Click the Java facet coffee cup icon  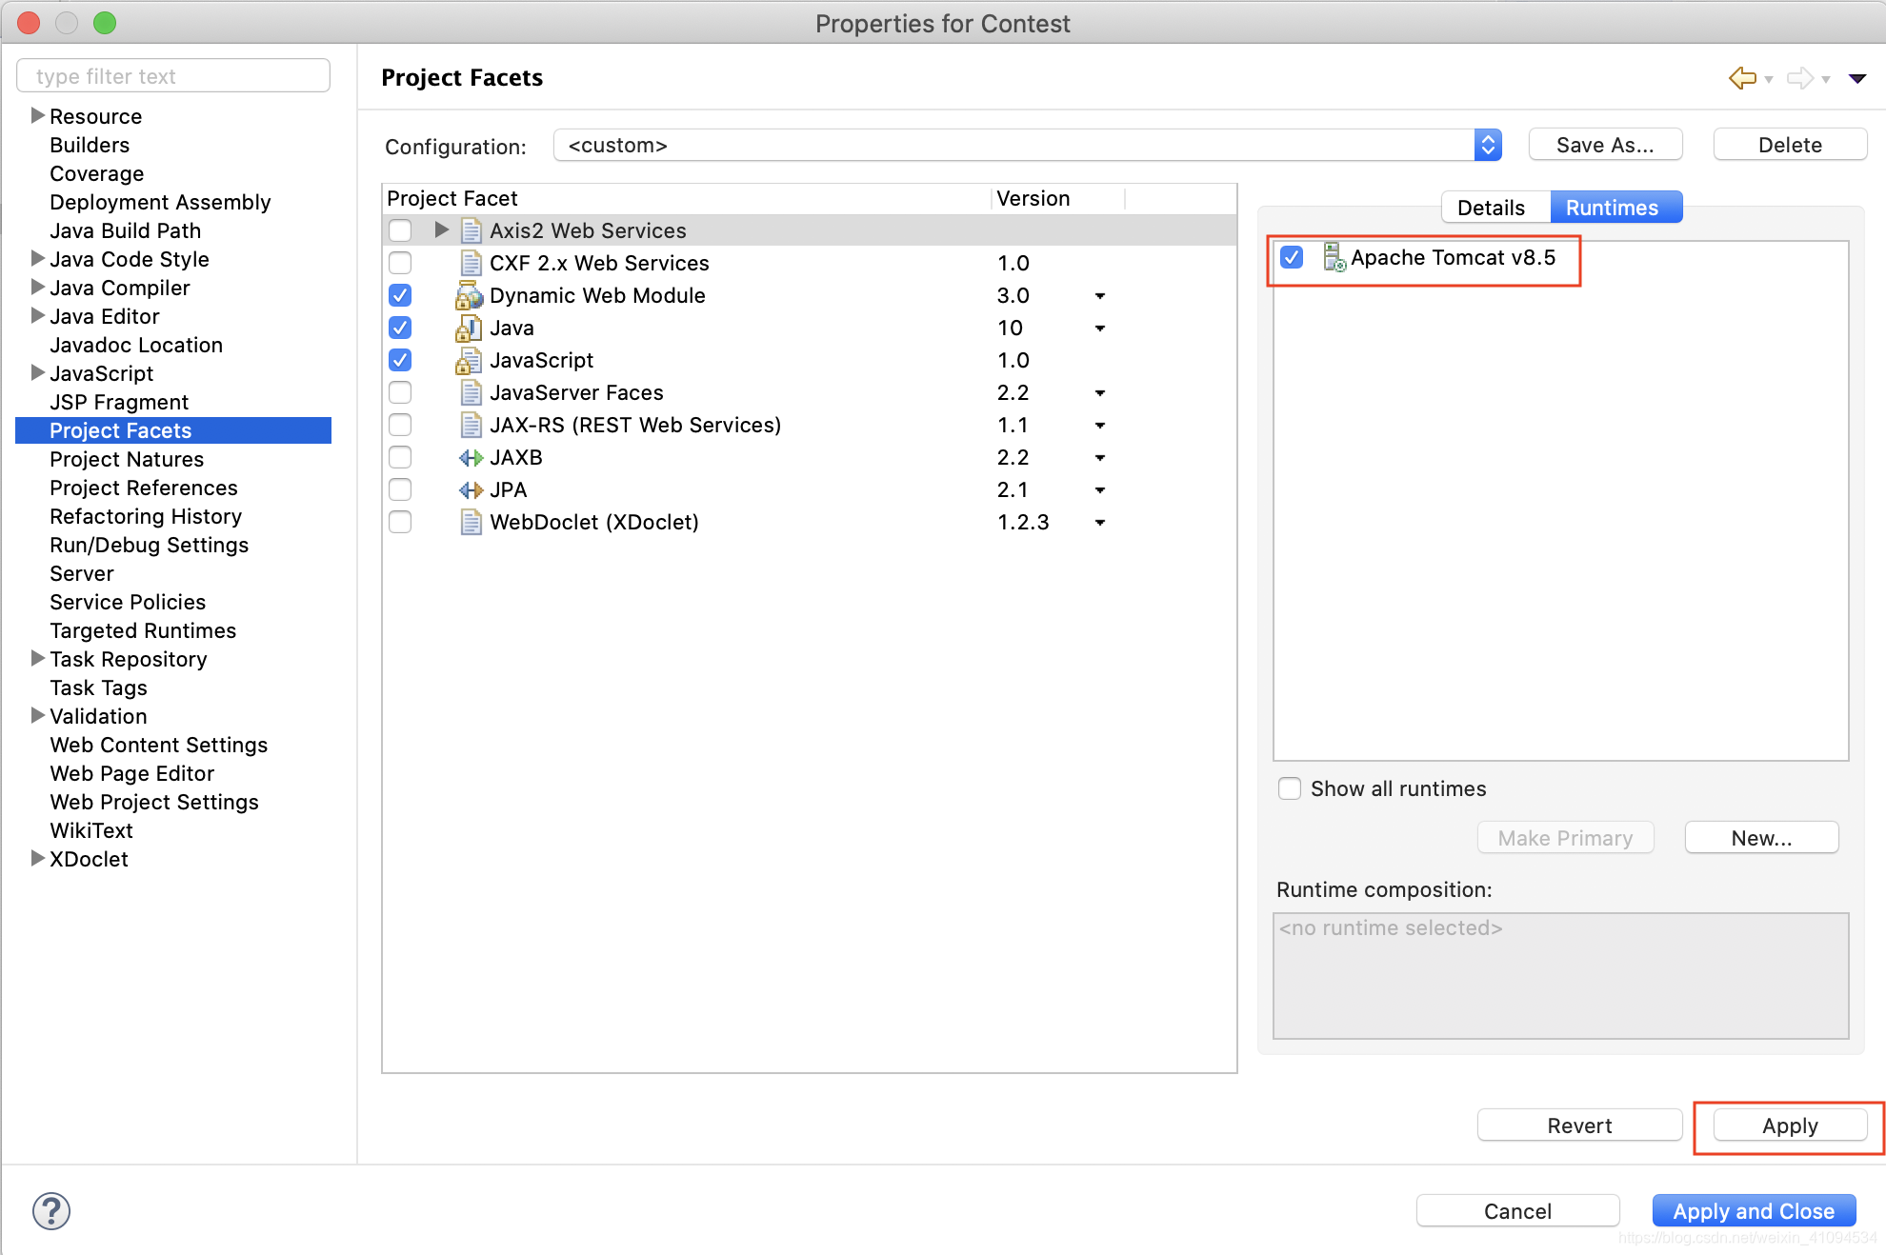(x=468, y=328)
